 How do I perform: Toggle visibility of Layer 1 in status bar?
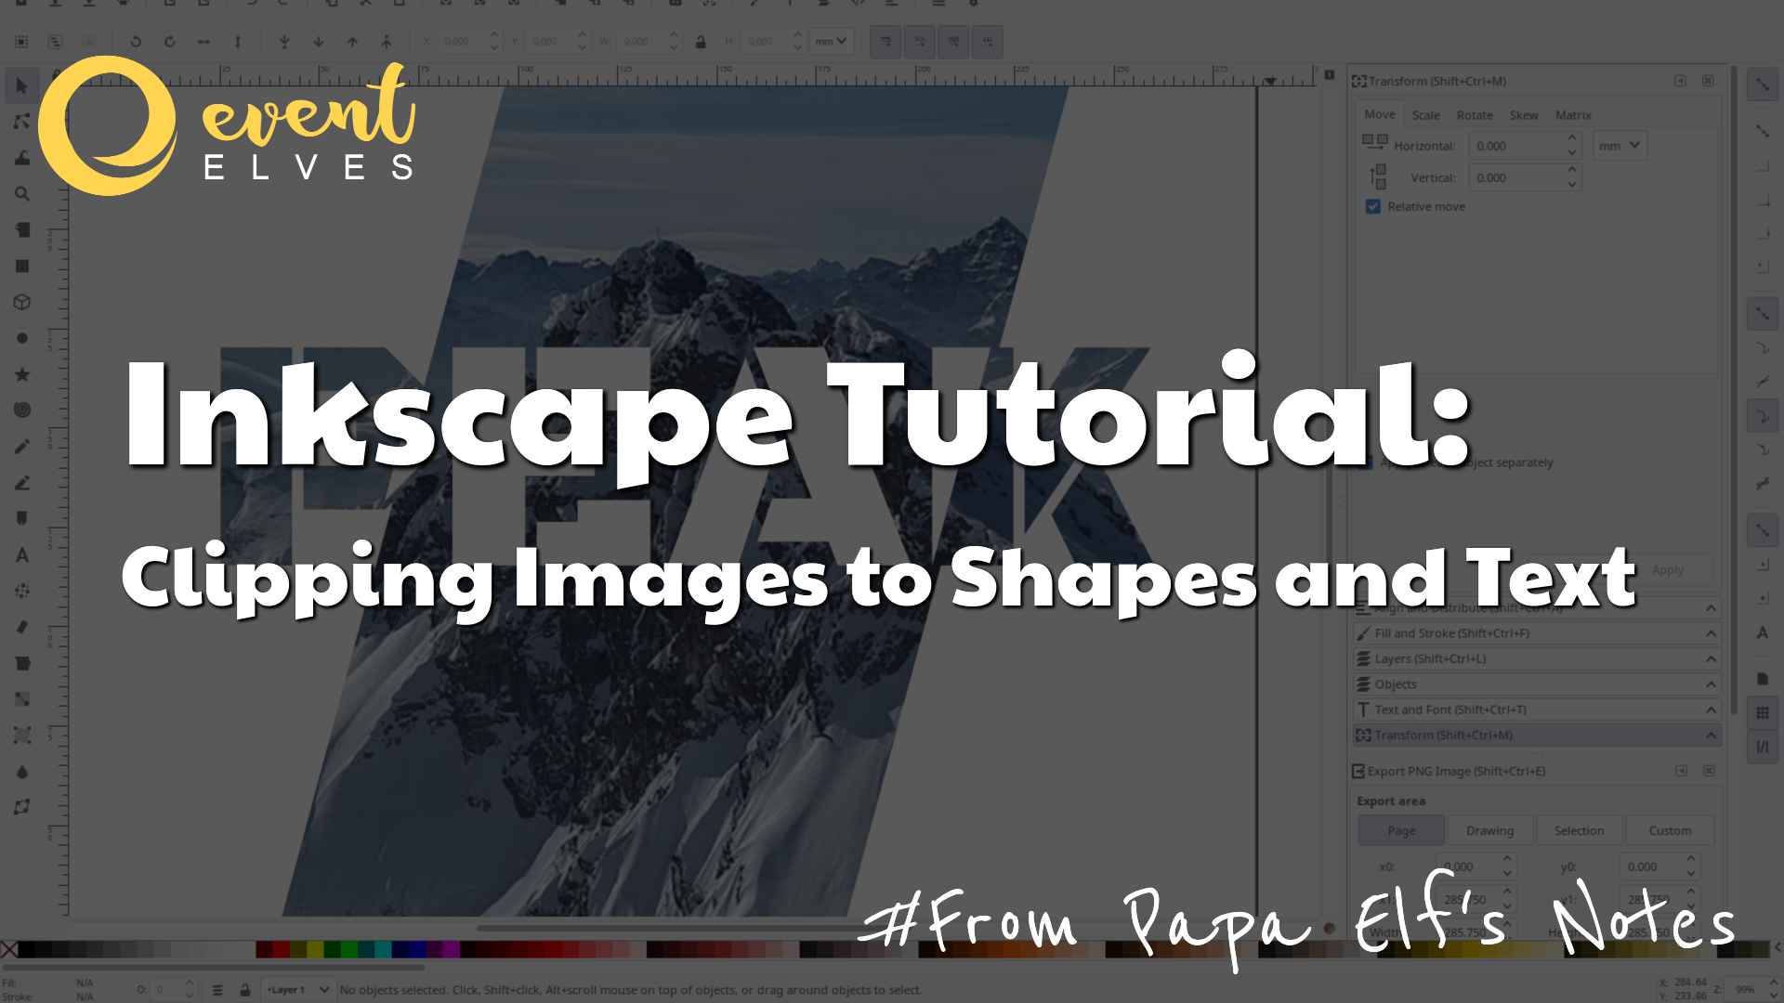click(x=218, y=989)
